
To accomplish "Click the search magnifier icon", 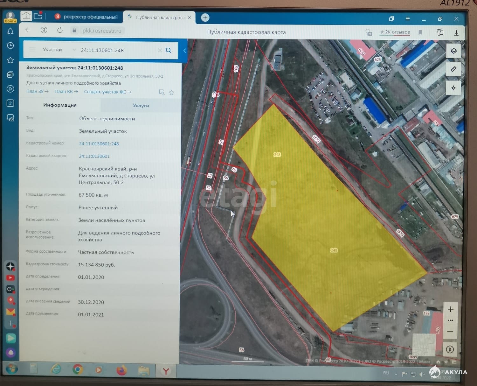I will click(x=169, y=50).
